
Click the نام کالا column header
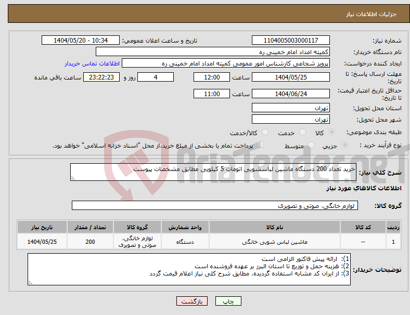click(275, 227)
